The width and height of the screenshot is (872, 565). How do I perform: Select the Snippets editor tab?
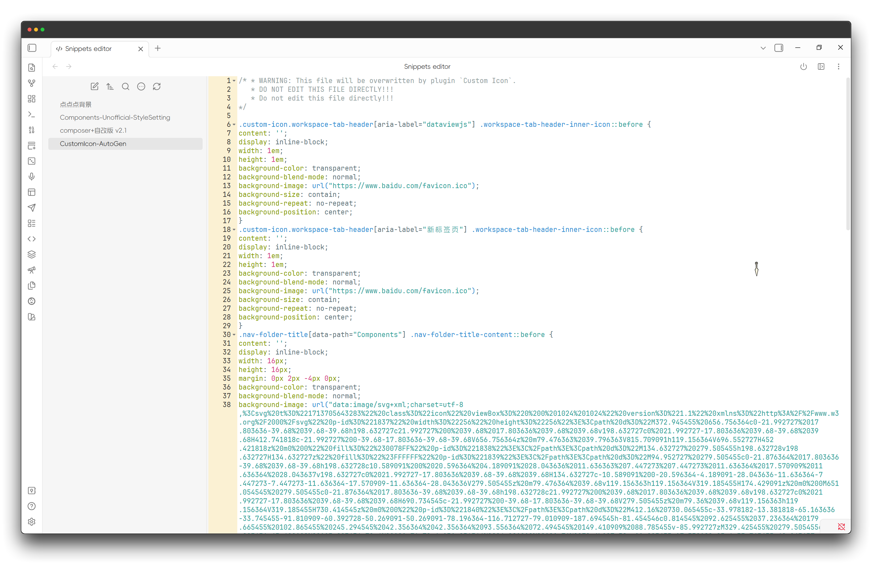coord(88,49)
